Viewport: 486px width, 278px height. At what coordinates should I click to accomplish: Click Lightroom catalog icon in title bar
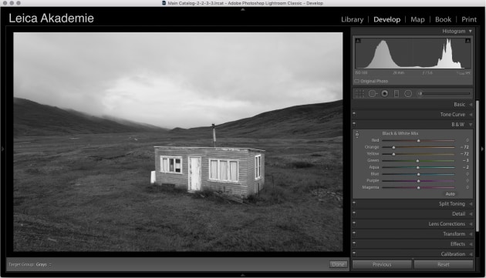tap(164, 3)
